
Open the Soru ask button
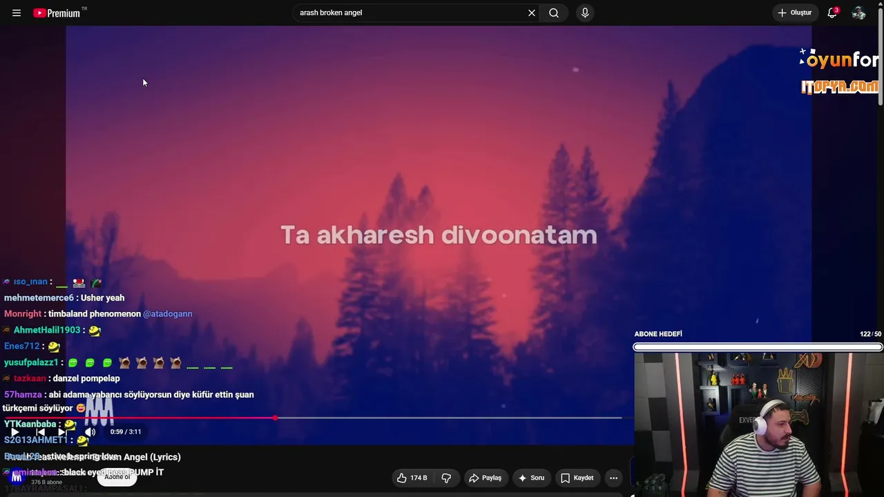click(x=531, y=478)
